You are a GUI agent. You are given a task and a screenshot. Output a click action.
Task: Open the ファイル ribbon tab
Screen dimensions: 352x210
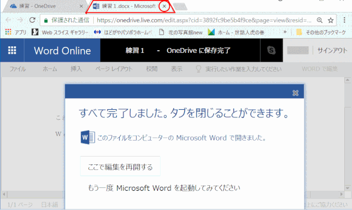(18, 69)
